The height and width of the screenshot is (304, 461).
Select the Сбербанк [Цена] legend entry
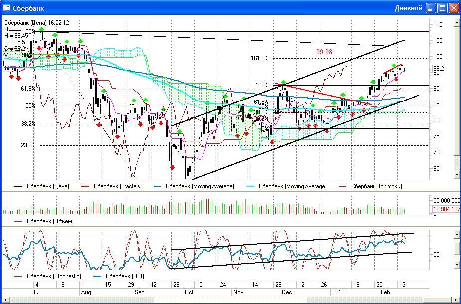[x=48, y=186]
